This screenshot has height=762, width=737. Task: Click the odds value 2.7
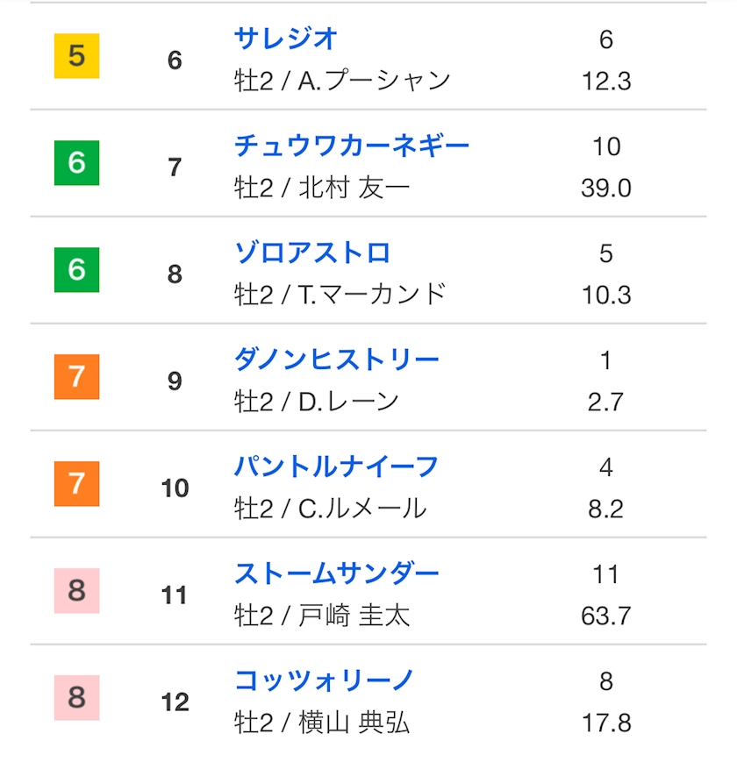tap(605, 402)
